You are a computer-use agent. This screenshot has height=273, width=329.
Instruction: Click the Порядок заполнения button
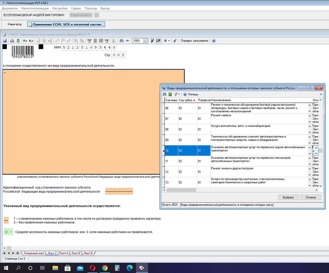pyautogui.click(x=194, y=41)
